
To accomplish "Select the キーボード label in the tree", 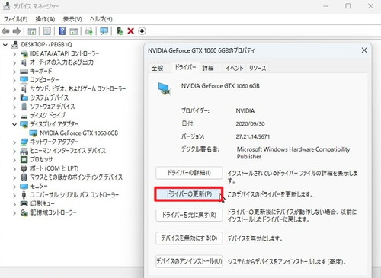I will [x=41, y=71].
